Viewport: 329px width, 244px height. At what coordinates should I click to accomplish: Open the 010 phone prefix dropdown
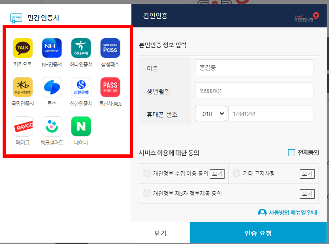(211, 114)
